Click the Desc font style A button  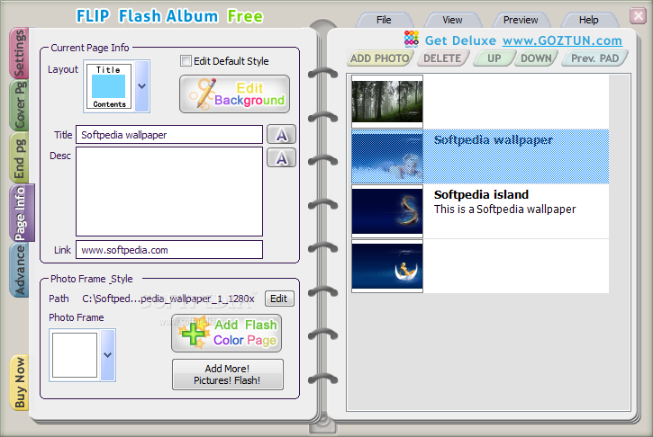tap(282, 157)
